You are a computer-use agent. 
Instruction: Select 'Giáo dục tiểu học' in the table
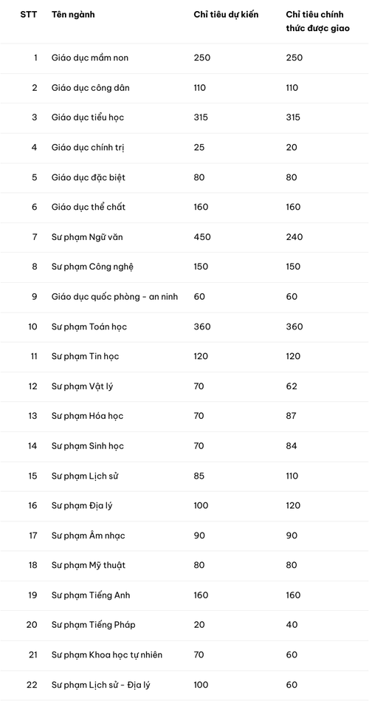point(88,117)
